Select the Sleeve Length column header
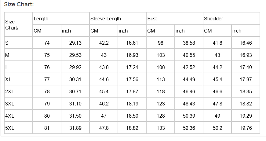The width and height of the screenshot is (266, 141). coord(106,19)
